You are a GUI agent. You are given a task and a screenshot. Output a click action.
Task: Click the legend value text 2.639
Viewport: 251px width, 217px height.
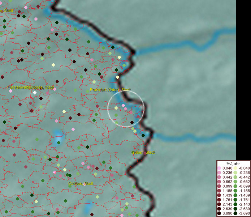point(227,209)
